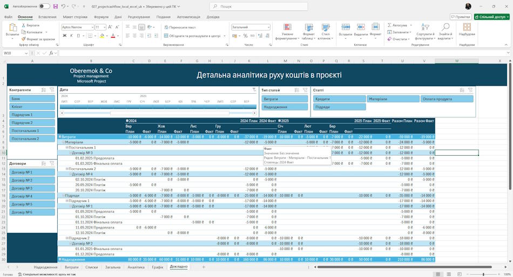Collapse the 2024 column group
The height and width of the screenshot is (277, 513).
click(127, 121)
